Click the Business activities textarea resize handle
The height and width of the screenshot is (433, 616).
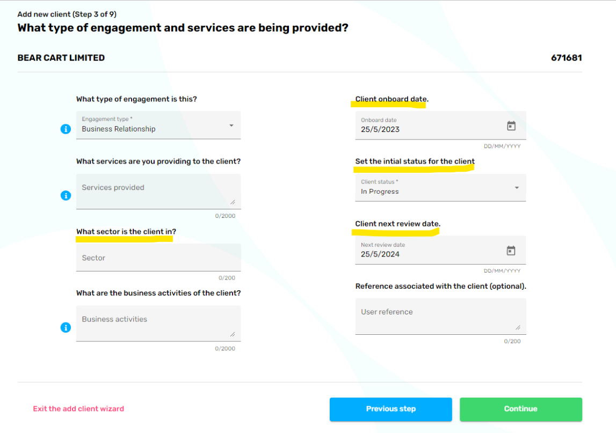[233, 334]
